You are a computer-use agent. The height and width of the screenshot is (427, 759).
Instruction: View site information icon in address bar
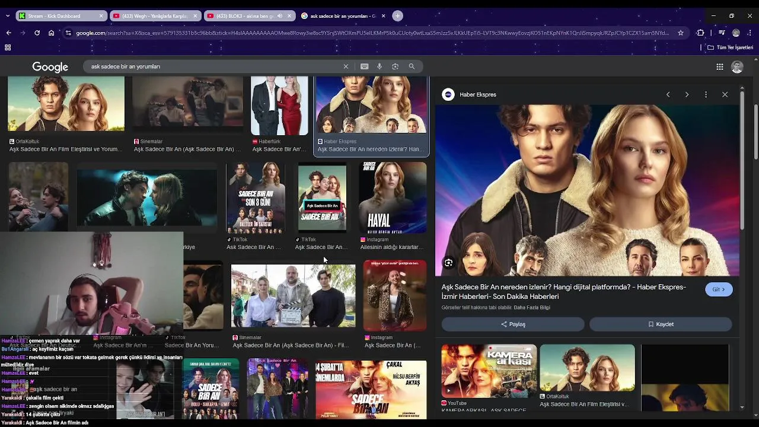[x=68, y=33]
